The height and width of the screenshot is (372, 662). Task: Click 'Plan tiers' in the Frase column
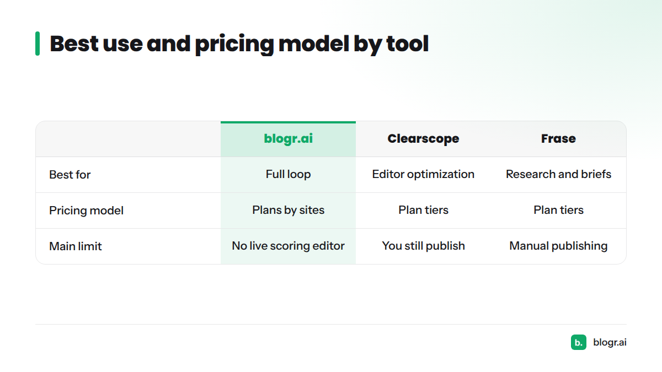[558, 210]
